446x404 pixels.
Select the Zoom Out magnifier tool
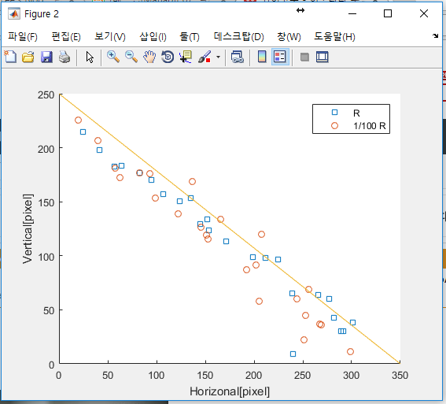pos(131,57)
